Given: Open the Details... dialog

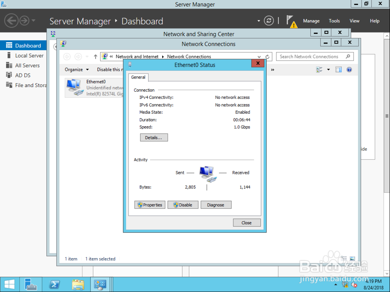Looking at the screenshot, I should 154,137.
